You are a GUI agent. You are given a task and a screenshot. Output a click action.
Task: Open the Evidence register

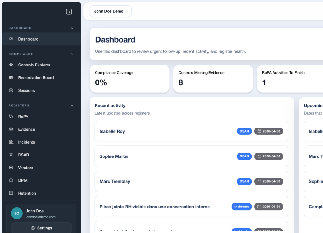(x=41, y=129)
